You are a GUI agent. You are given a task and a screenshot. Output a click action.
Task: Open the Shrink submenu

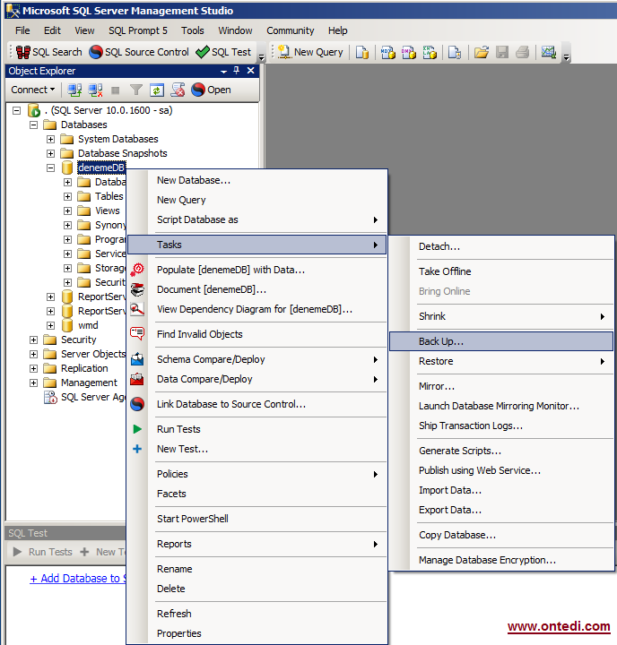501,316
